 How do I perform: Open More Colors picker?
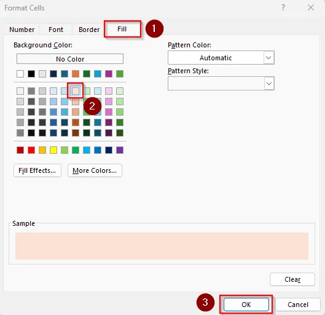click(95, 170)
